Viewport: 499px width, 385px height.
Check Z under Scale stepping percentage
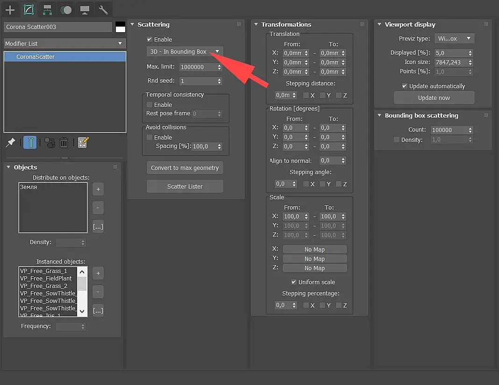tap(339, 305)
